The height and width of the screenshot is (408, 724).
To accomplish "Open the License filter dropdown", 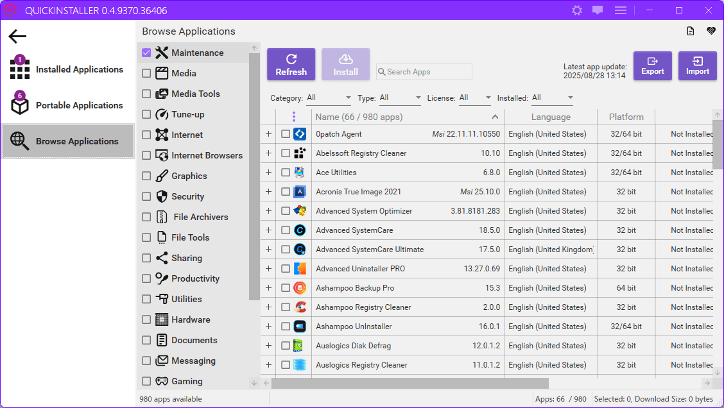I will coord(475,98).
